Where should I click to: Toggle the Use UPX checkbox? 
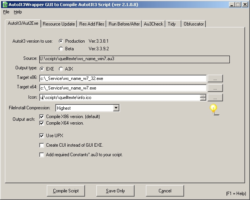tap(42, 135)
